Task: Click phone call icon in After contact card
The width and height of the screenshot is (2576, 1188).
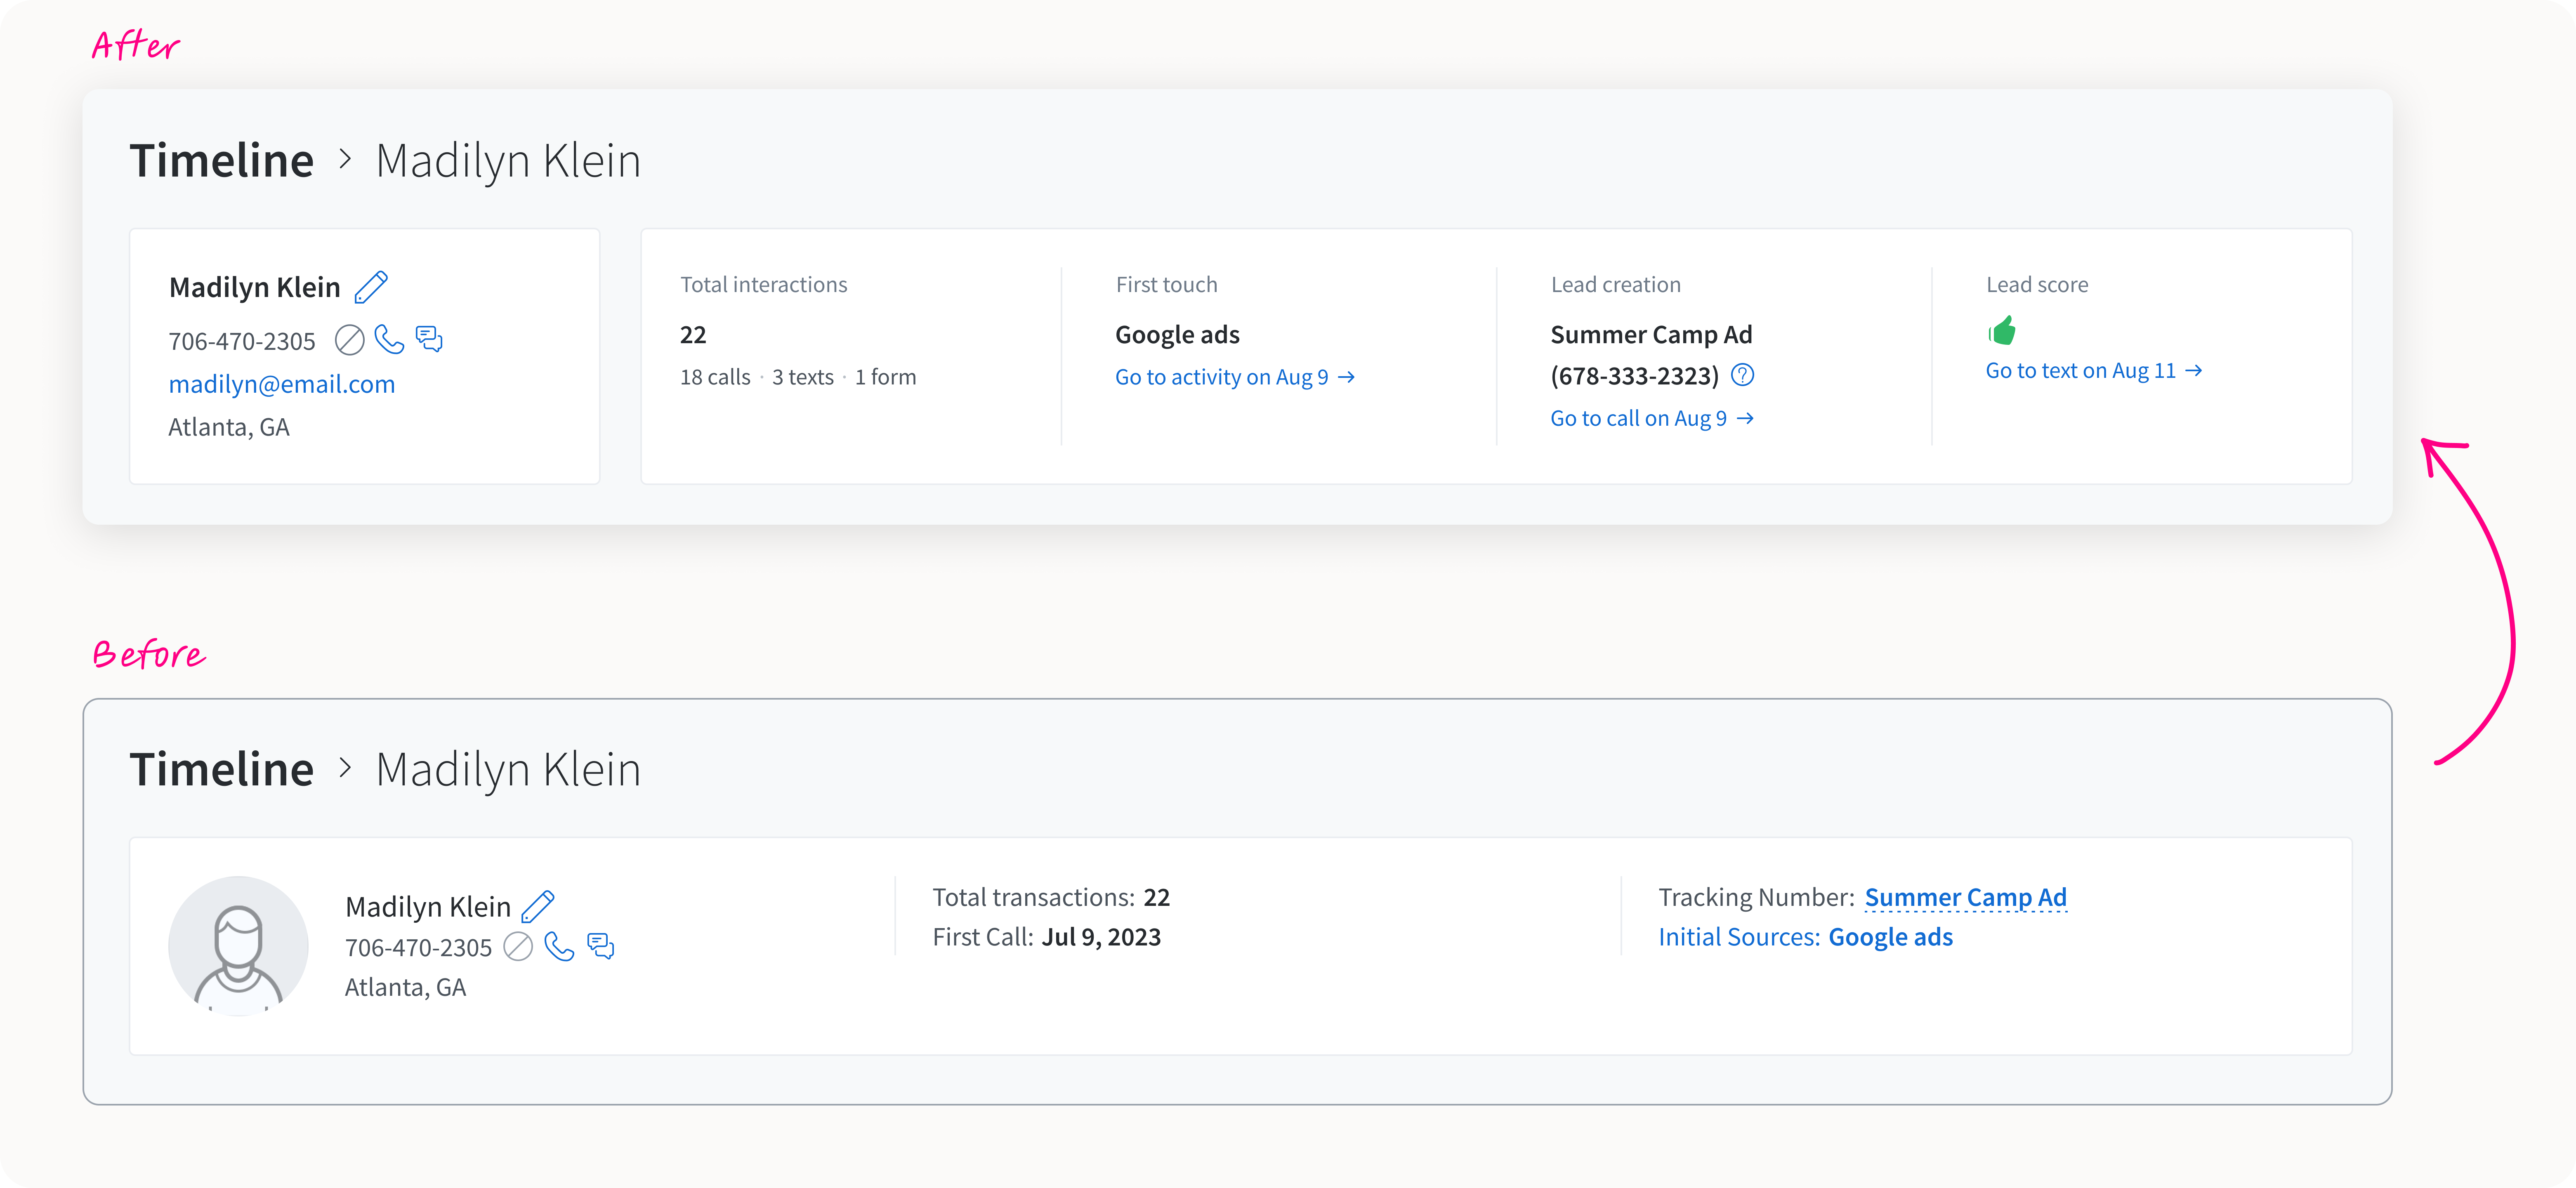Action: (x=389, y=340)
